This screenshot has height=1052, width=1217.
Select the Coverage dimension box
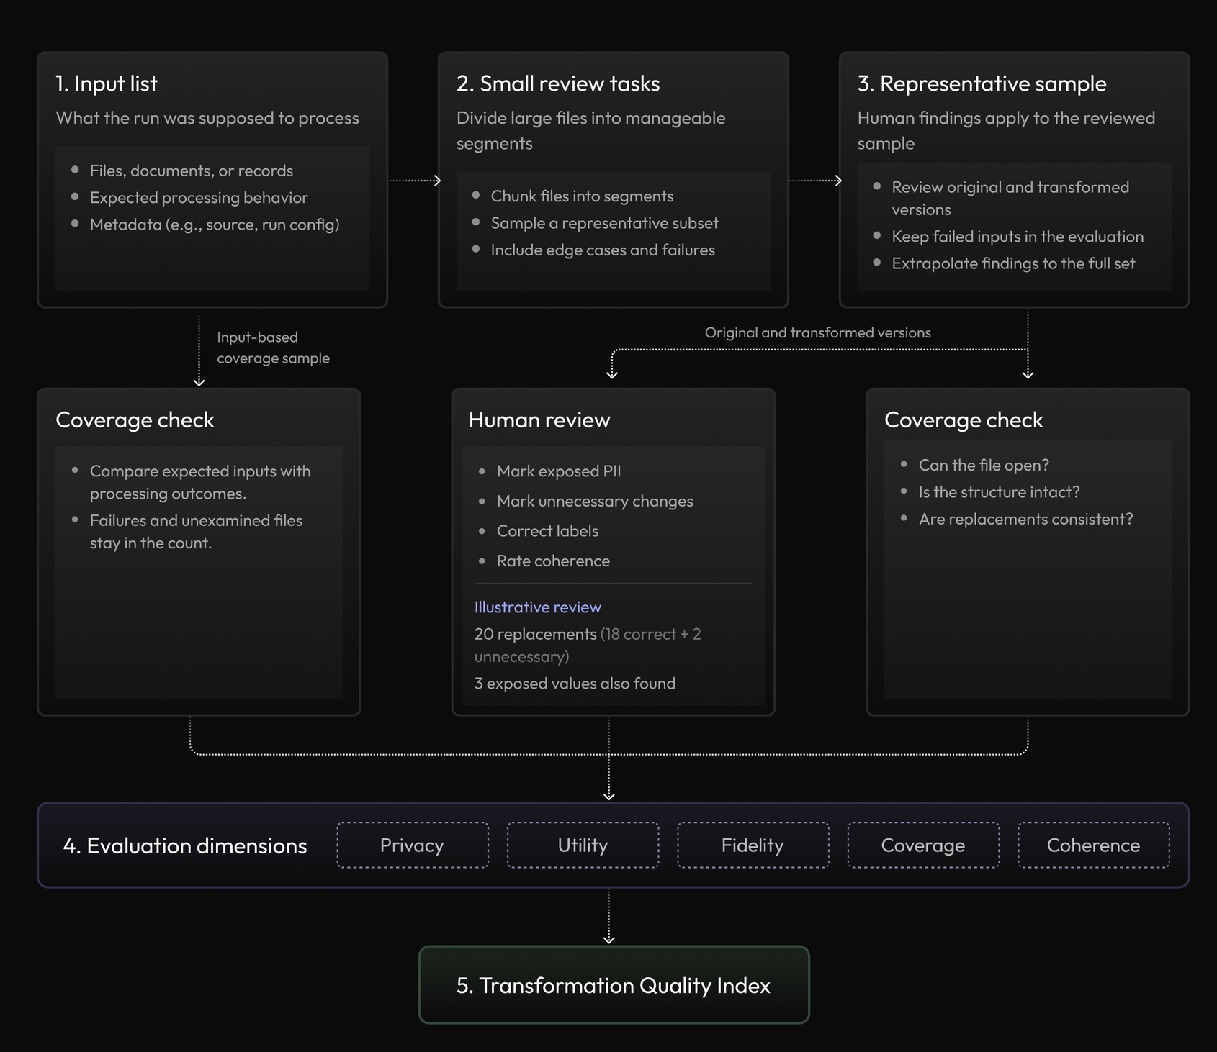click(923, 845)
